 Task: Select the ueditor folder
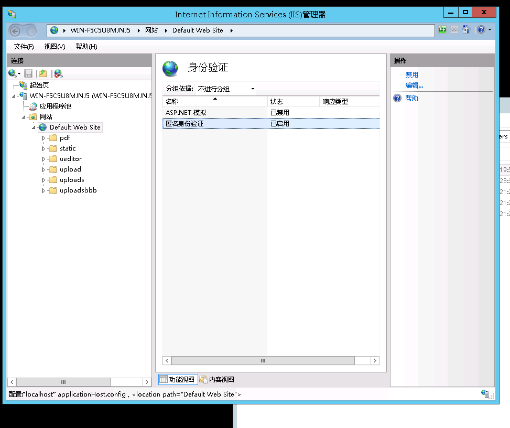tap(71, 159)
